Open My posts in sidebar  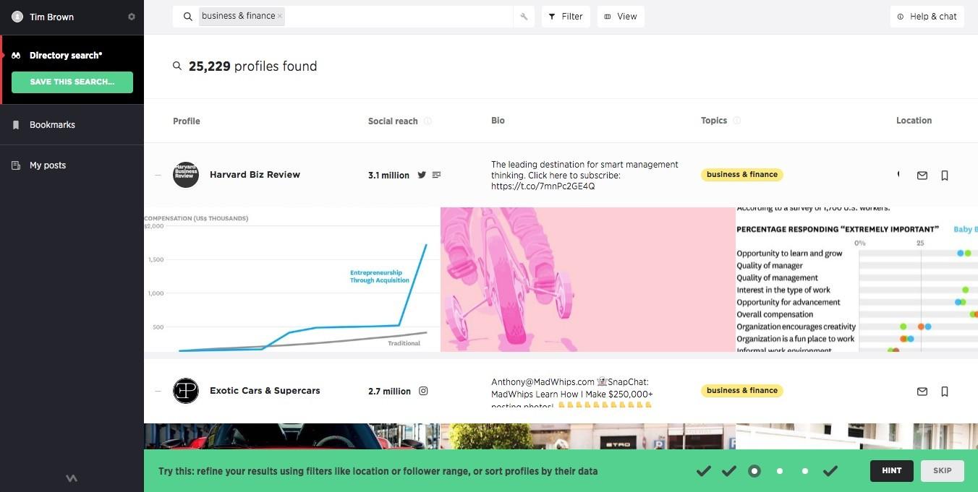pos(48,165)
